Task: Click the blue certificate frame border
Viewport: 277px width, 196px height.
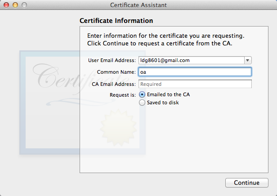Action: [x=22, y=103]
